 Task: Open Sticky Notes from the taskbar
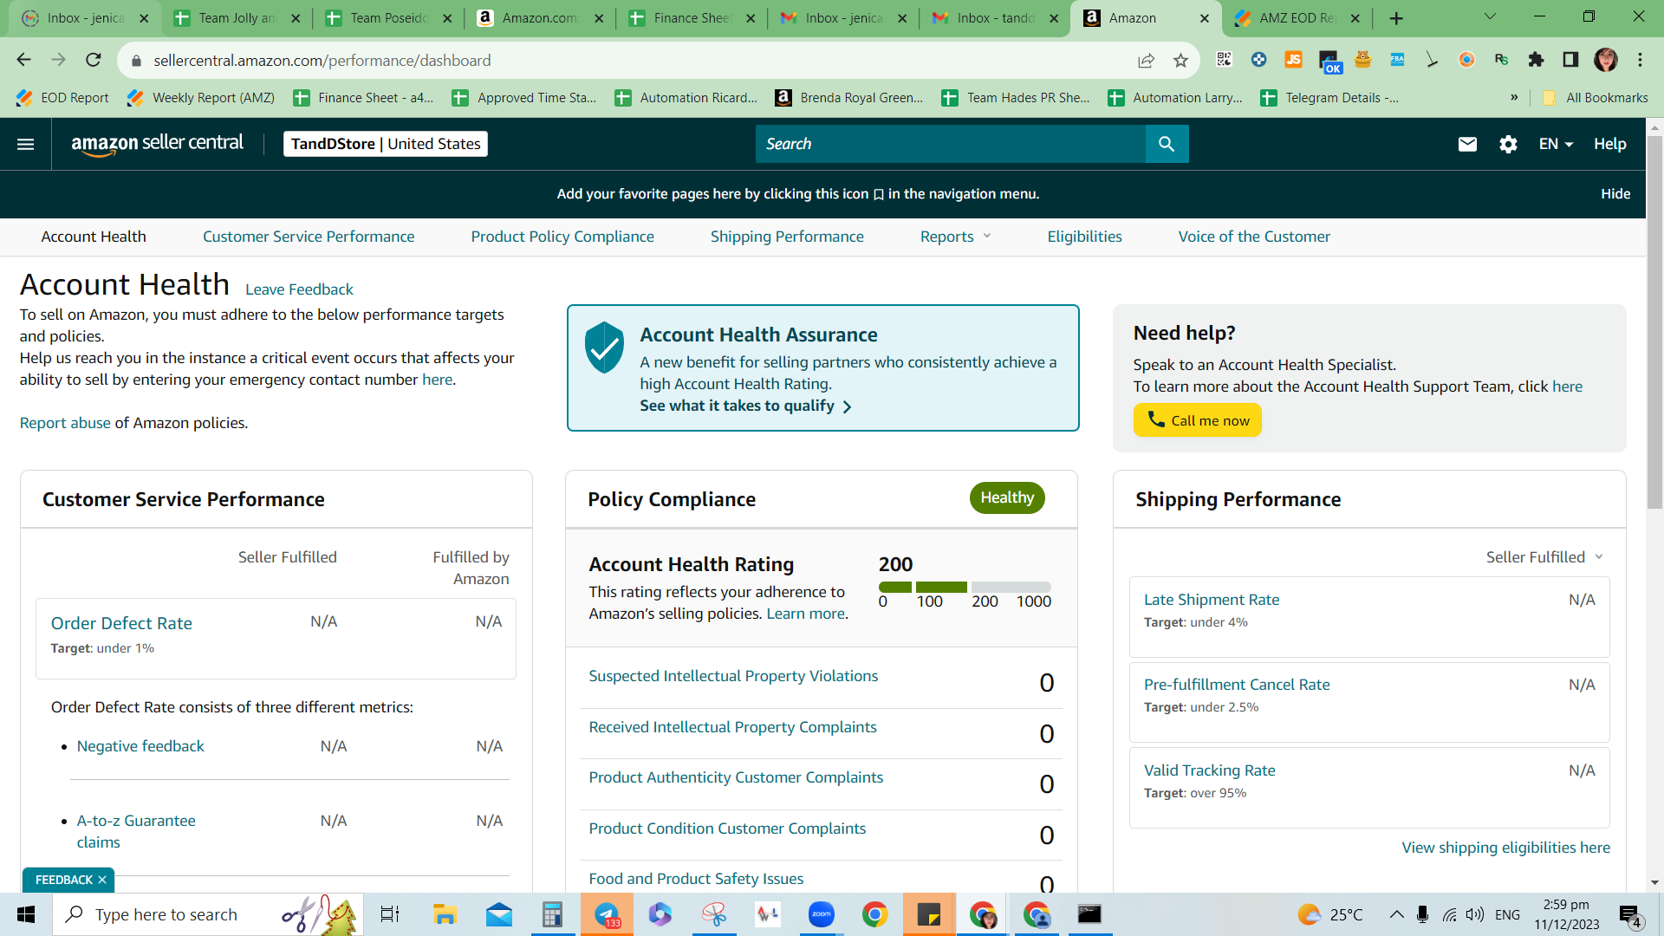pyautogui.click(x=928, y=914)
